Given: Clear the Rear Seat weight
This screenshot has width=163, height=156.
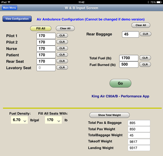Looking at the screenshot, I should coord(62,61).
